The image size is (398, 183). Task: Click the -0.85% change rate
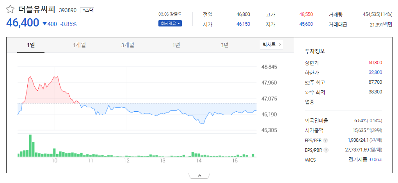[68, 24]
